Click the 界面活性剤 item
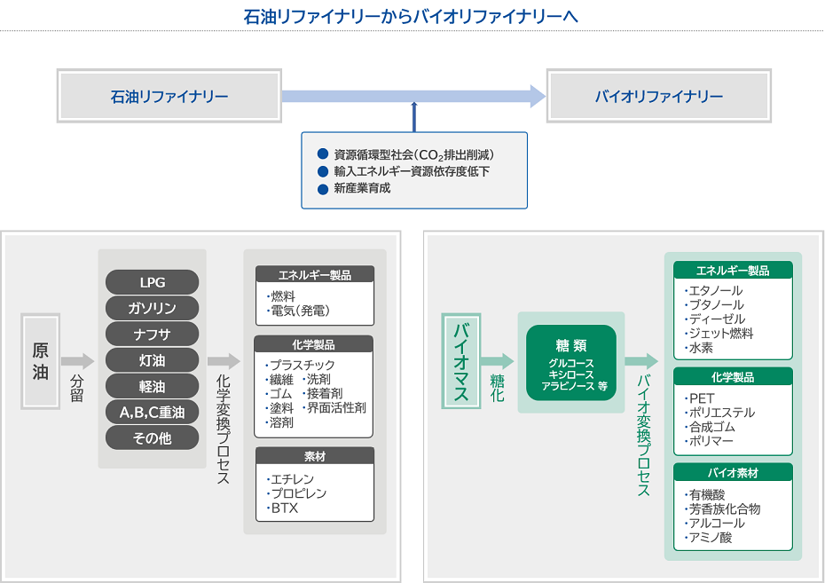This screenshot has width=825, height=583. pos(334,408)
